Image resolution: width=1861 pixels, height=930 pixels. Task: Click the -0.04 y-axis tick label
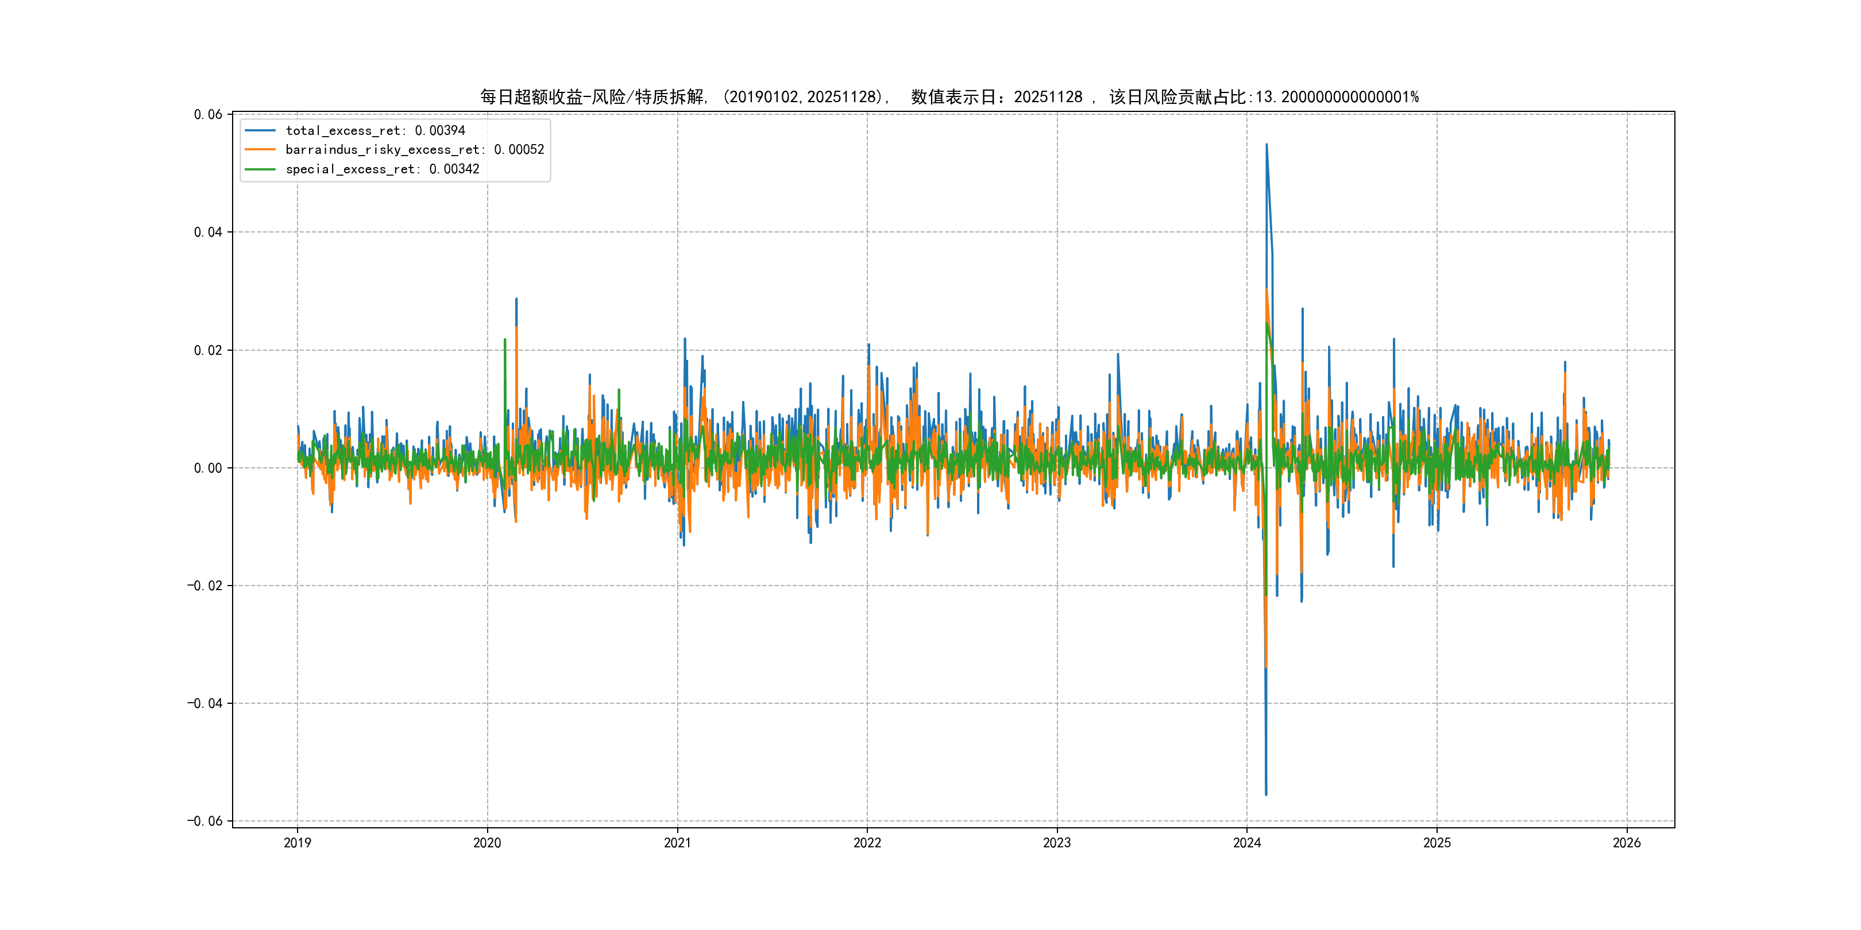205,703
